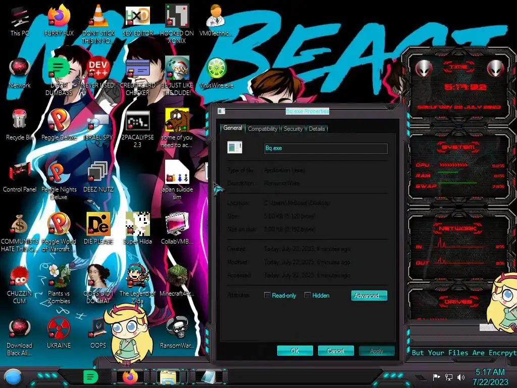Select the Minecraft4Fr block icon
The width and height of the screenshot is (517, 388).
(x=177, y=281)
